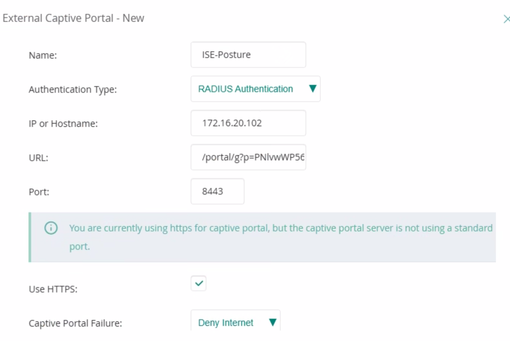Select the IP or Hostname field
The height and width of the screenshot is (341, 510).
pyautogui.click(x=248, y=123)
